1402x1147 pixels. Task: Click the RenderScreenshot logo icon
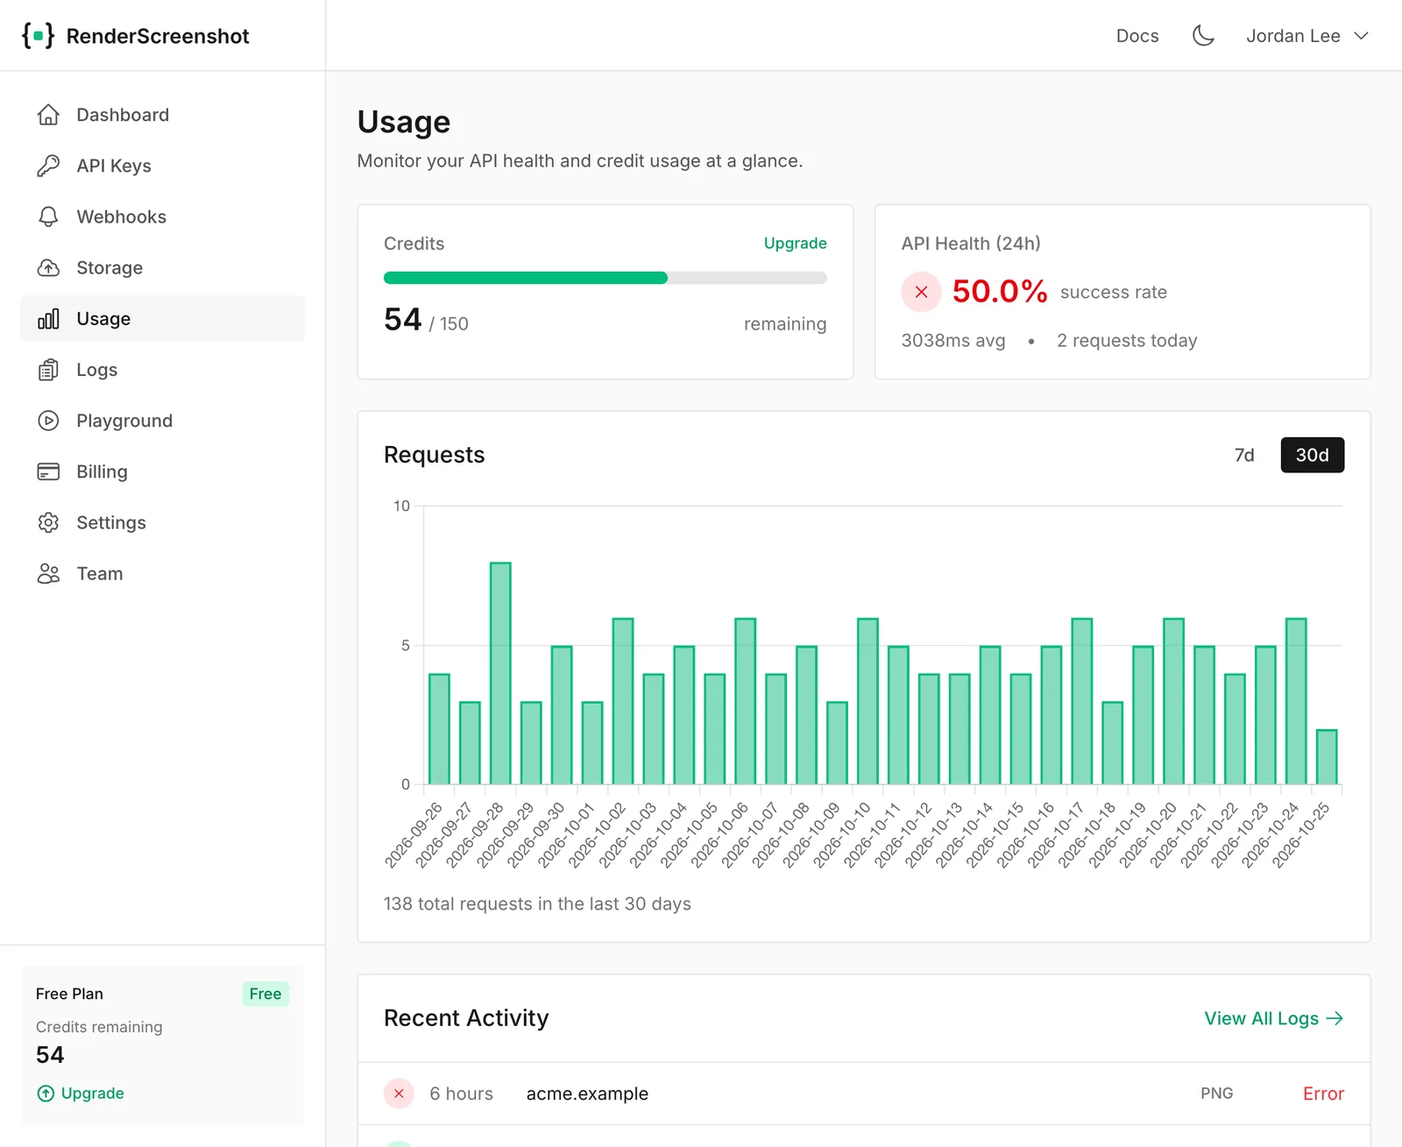38,36
